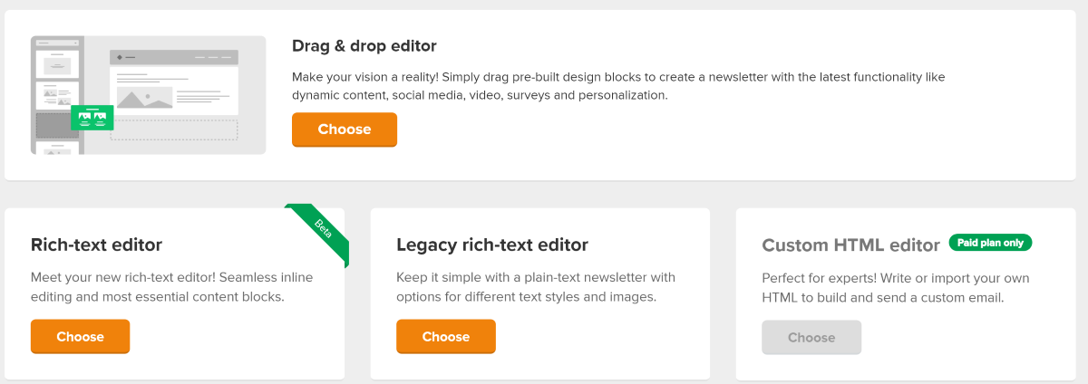Choose the new Rich-text editor
1088x384 pixels.
pos(81,336)
